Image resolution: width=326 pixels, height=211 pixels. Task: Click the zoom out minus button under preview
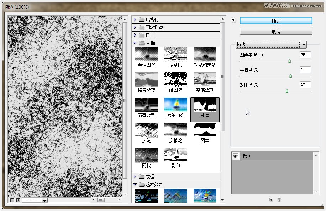click(x=12, y=200)
